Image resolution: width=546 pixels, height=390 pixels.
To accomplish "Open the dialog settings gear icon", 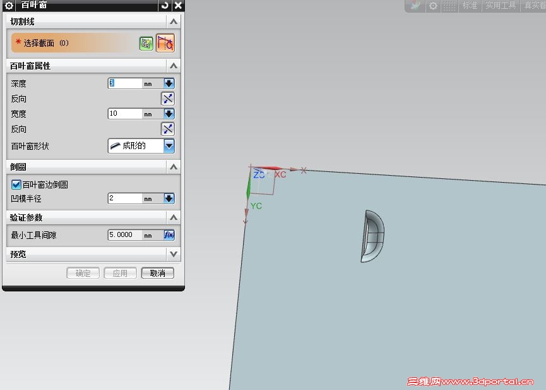I will coord(9,5).
